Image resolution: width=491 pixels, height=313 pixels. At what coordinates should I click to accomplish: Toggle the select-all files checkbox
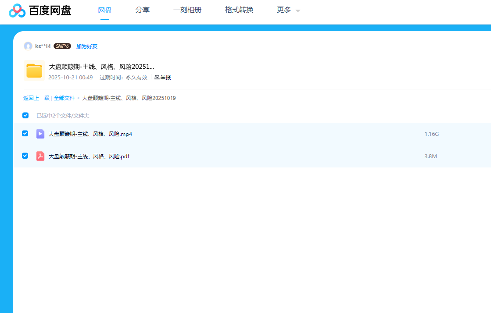pyautogui.click(x=25, y=115)
